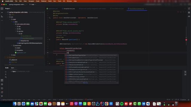Open More tool windows ellipsis
Viewport: 191px width, 107px height.
(2, 21)
